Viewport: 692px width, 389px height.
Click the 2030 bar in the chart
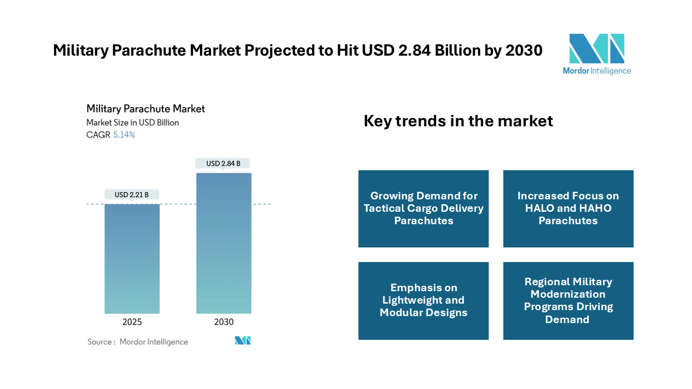point(223,243)
